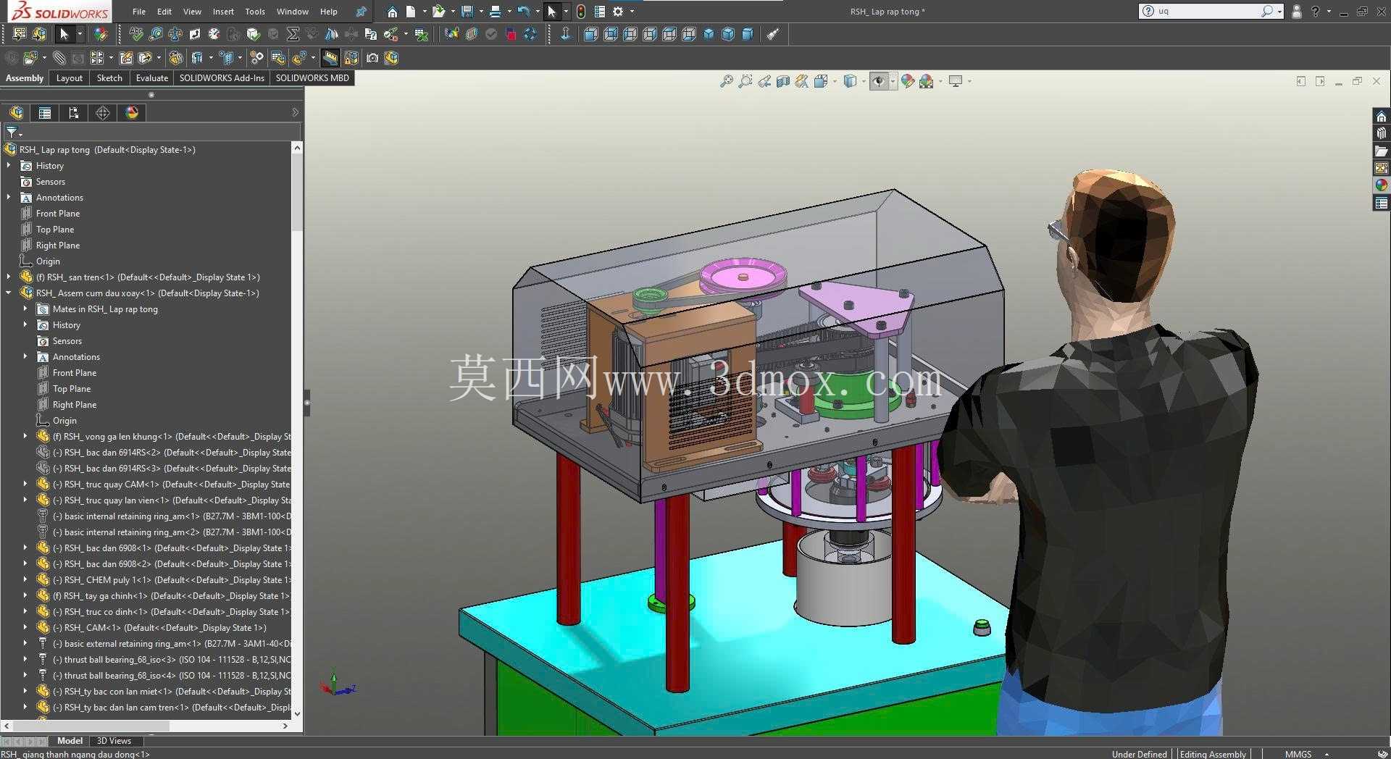The image size is (1391, 759).
Task: Open SOLIDWORKS Resources home in task pane
Action: pyautogui.click(x=1381, y=117)
